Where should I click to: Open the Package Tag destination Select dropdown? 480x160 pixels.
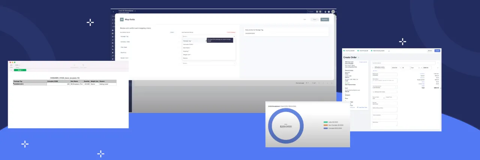tap(209, 36)
